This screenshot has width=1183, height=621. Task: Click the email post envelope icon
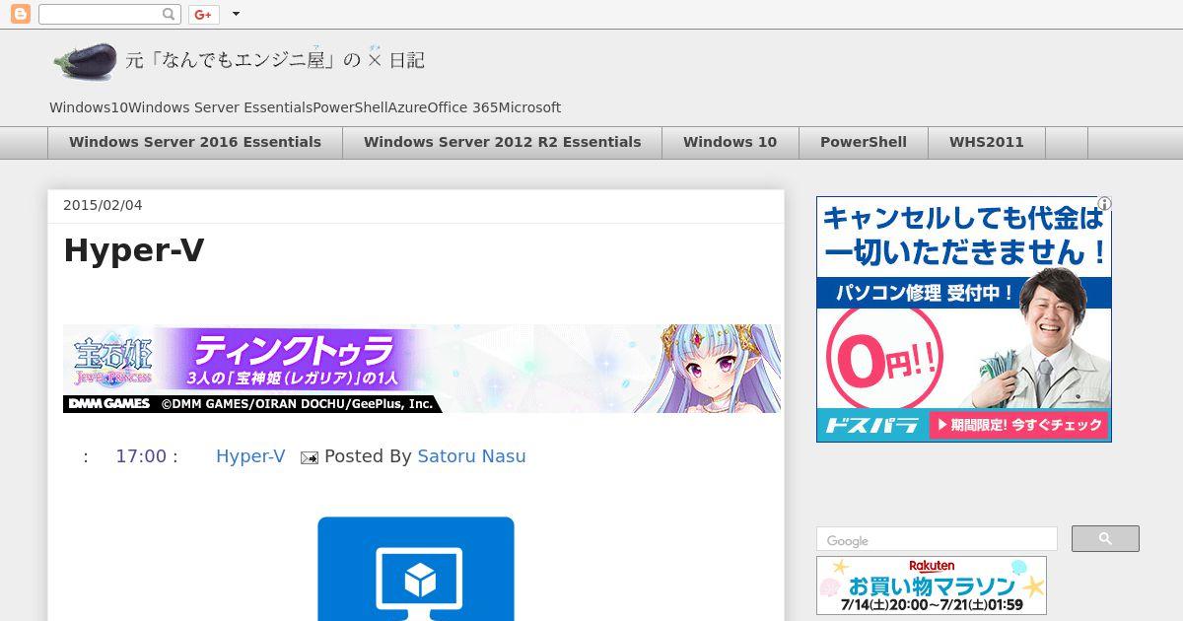(310, 457)
